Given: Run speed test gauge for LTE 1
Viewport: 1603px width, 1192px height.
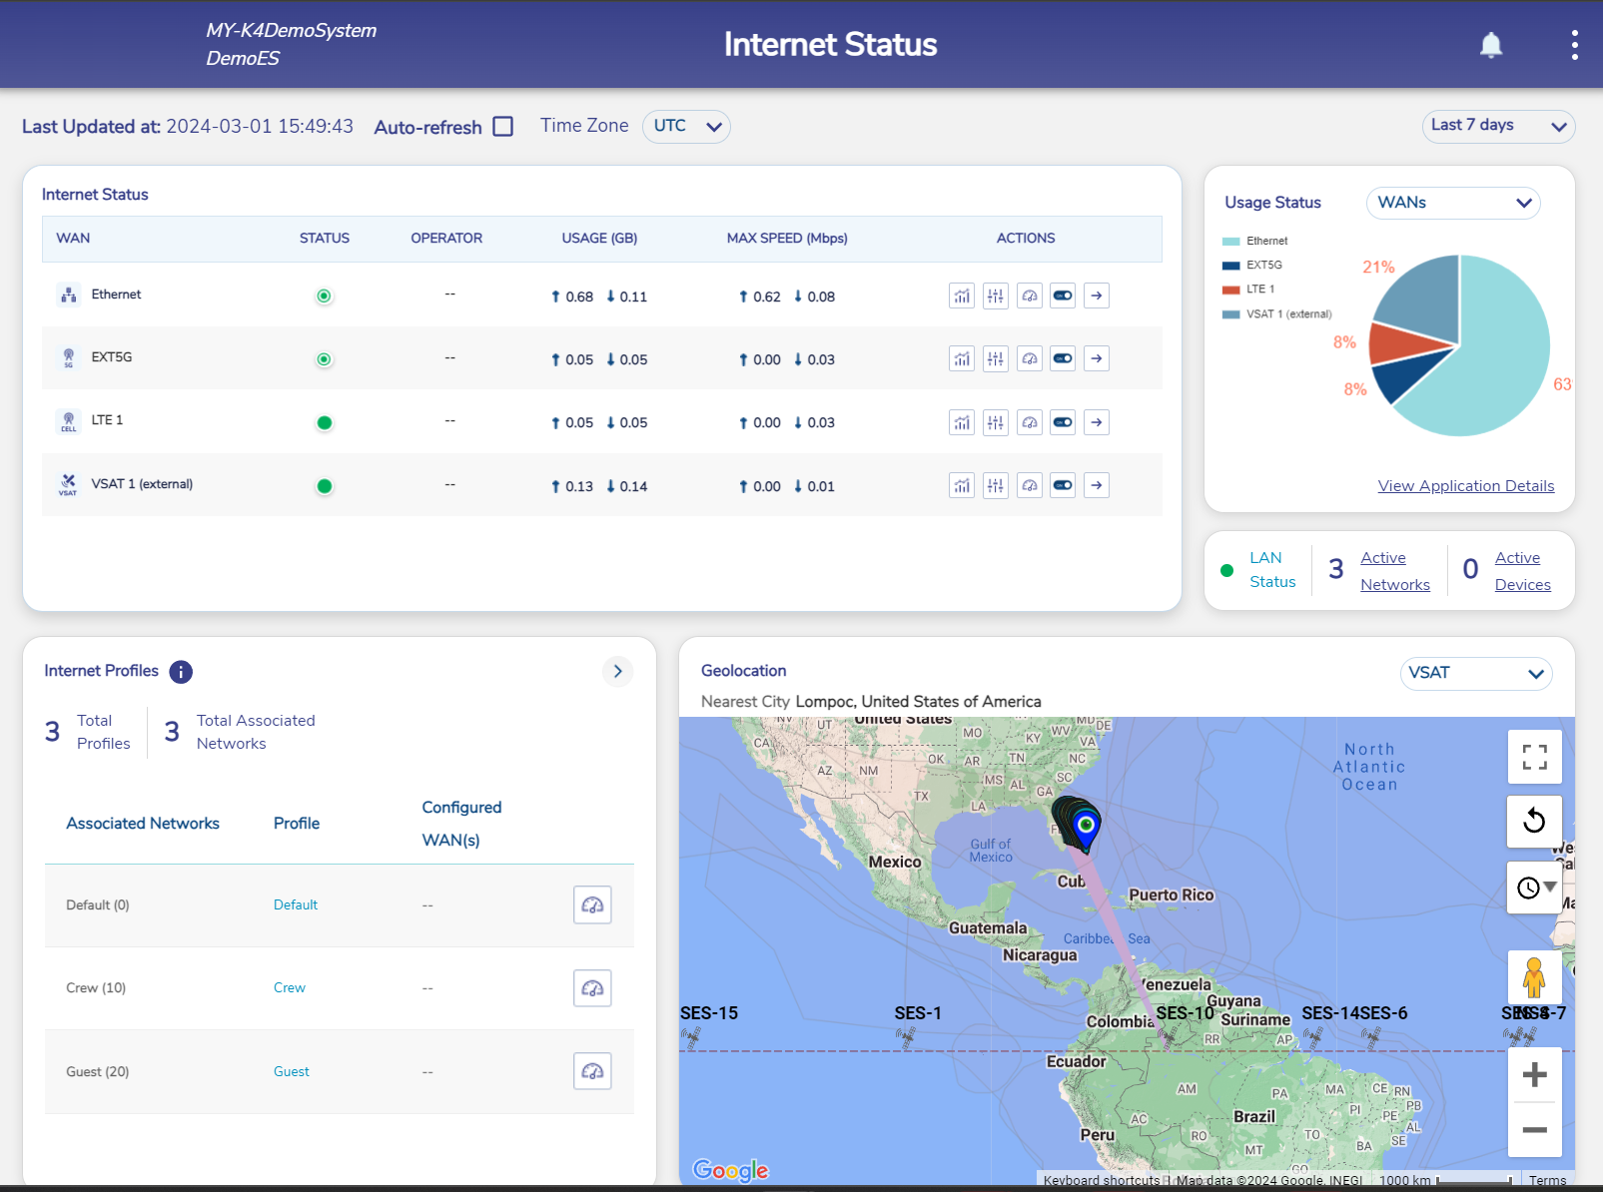Looking at the screenshot, I should coord(1029,422).
